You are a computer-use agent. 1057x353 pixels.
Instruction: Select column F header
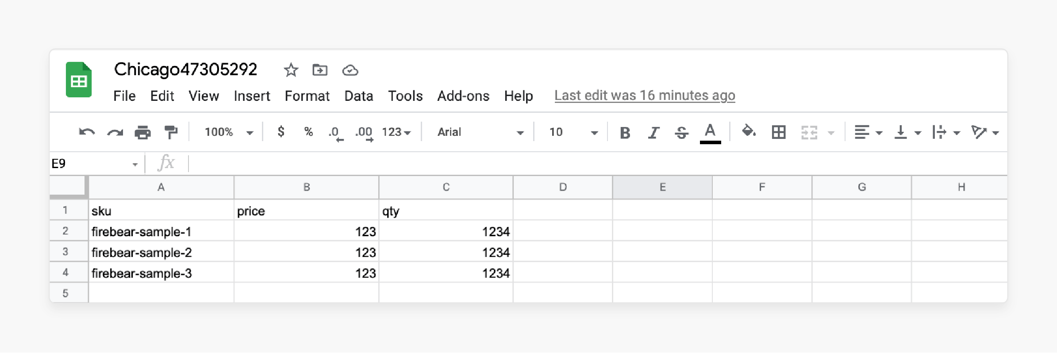pyautogui.click(x=762, y=187)
